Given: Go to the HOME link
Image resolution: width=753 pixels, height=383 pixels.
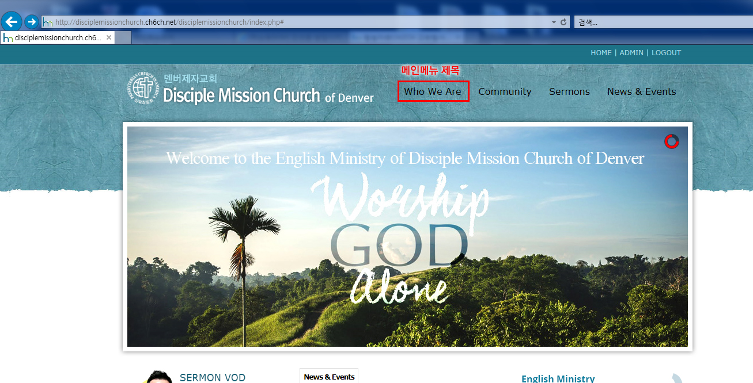Looking at the screenshot, I should (601, 53).
